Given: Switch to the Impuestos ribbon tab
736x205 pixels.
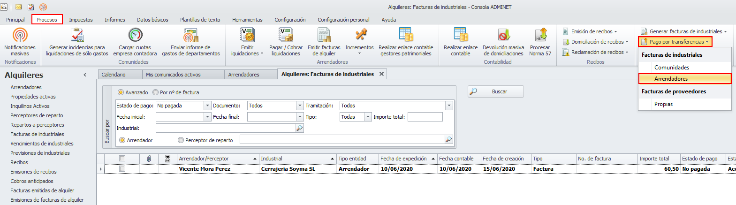Looking at the screenshot, I should [x=81, y=20].
